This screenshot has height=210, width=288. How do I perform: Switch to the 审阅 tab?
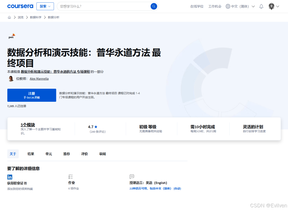click(x=102, y=154)
